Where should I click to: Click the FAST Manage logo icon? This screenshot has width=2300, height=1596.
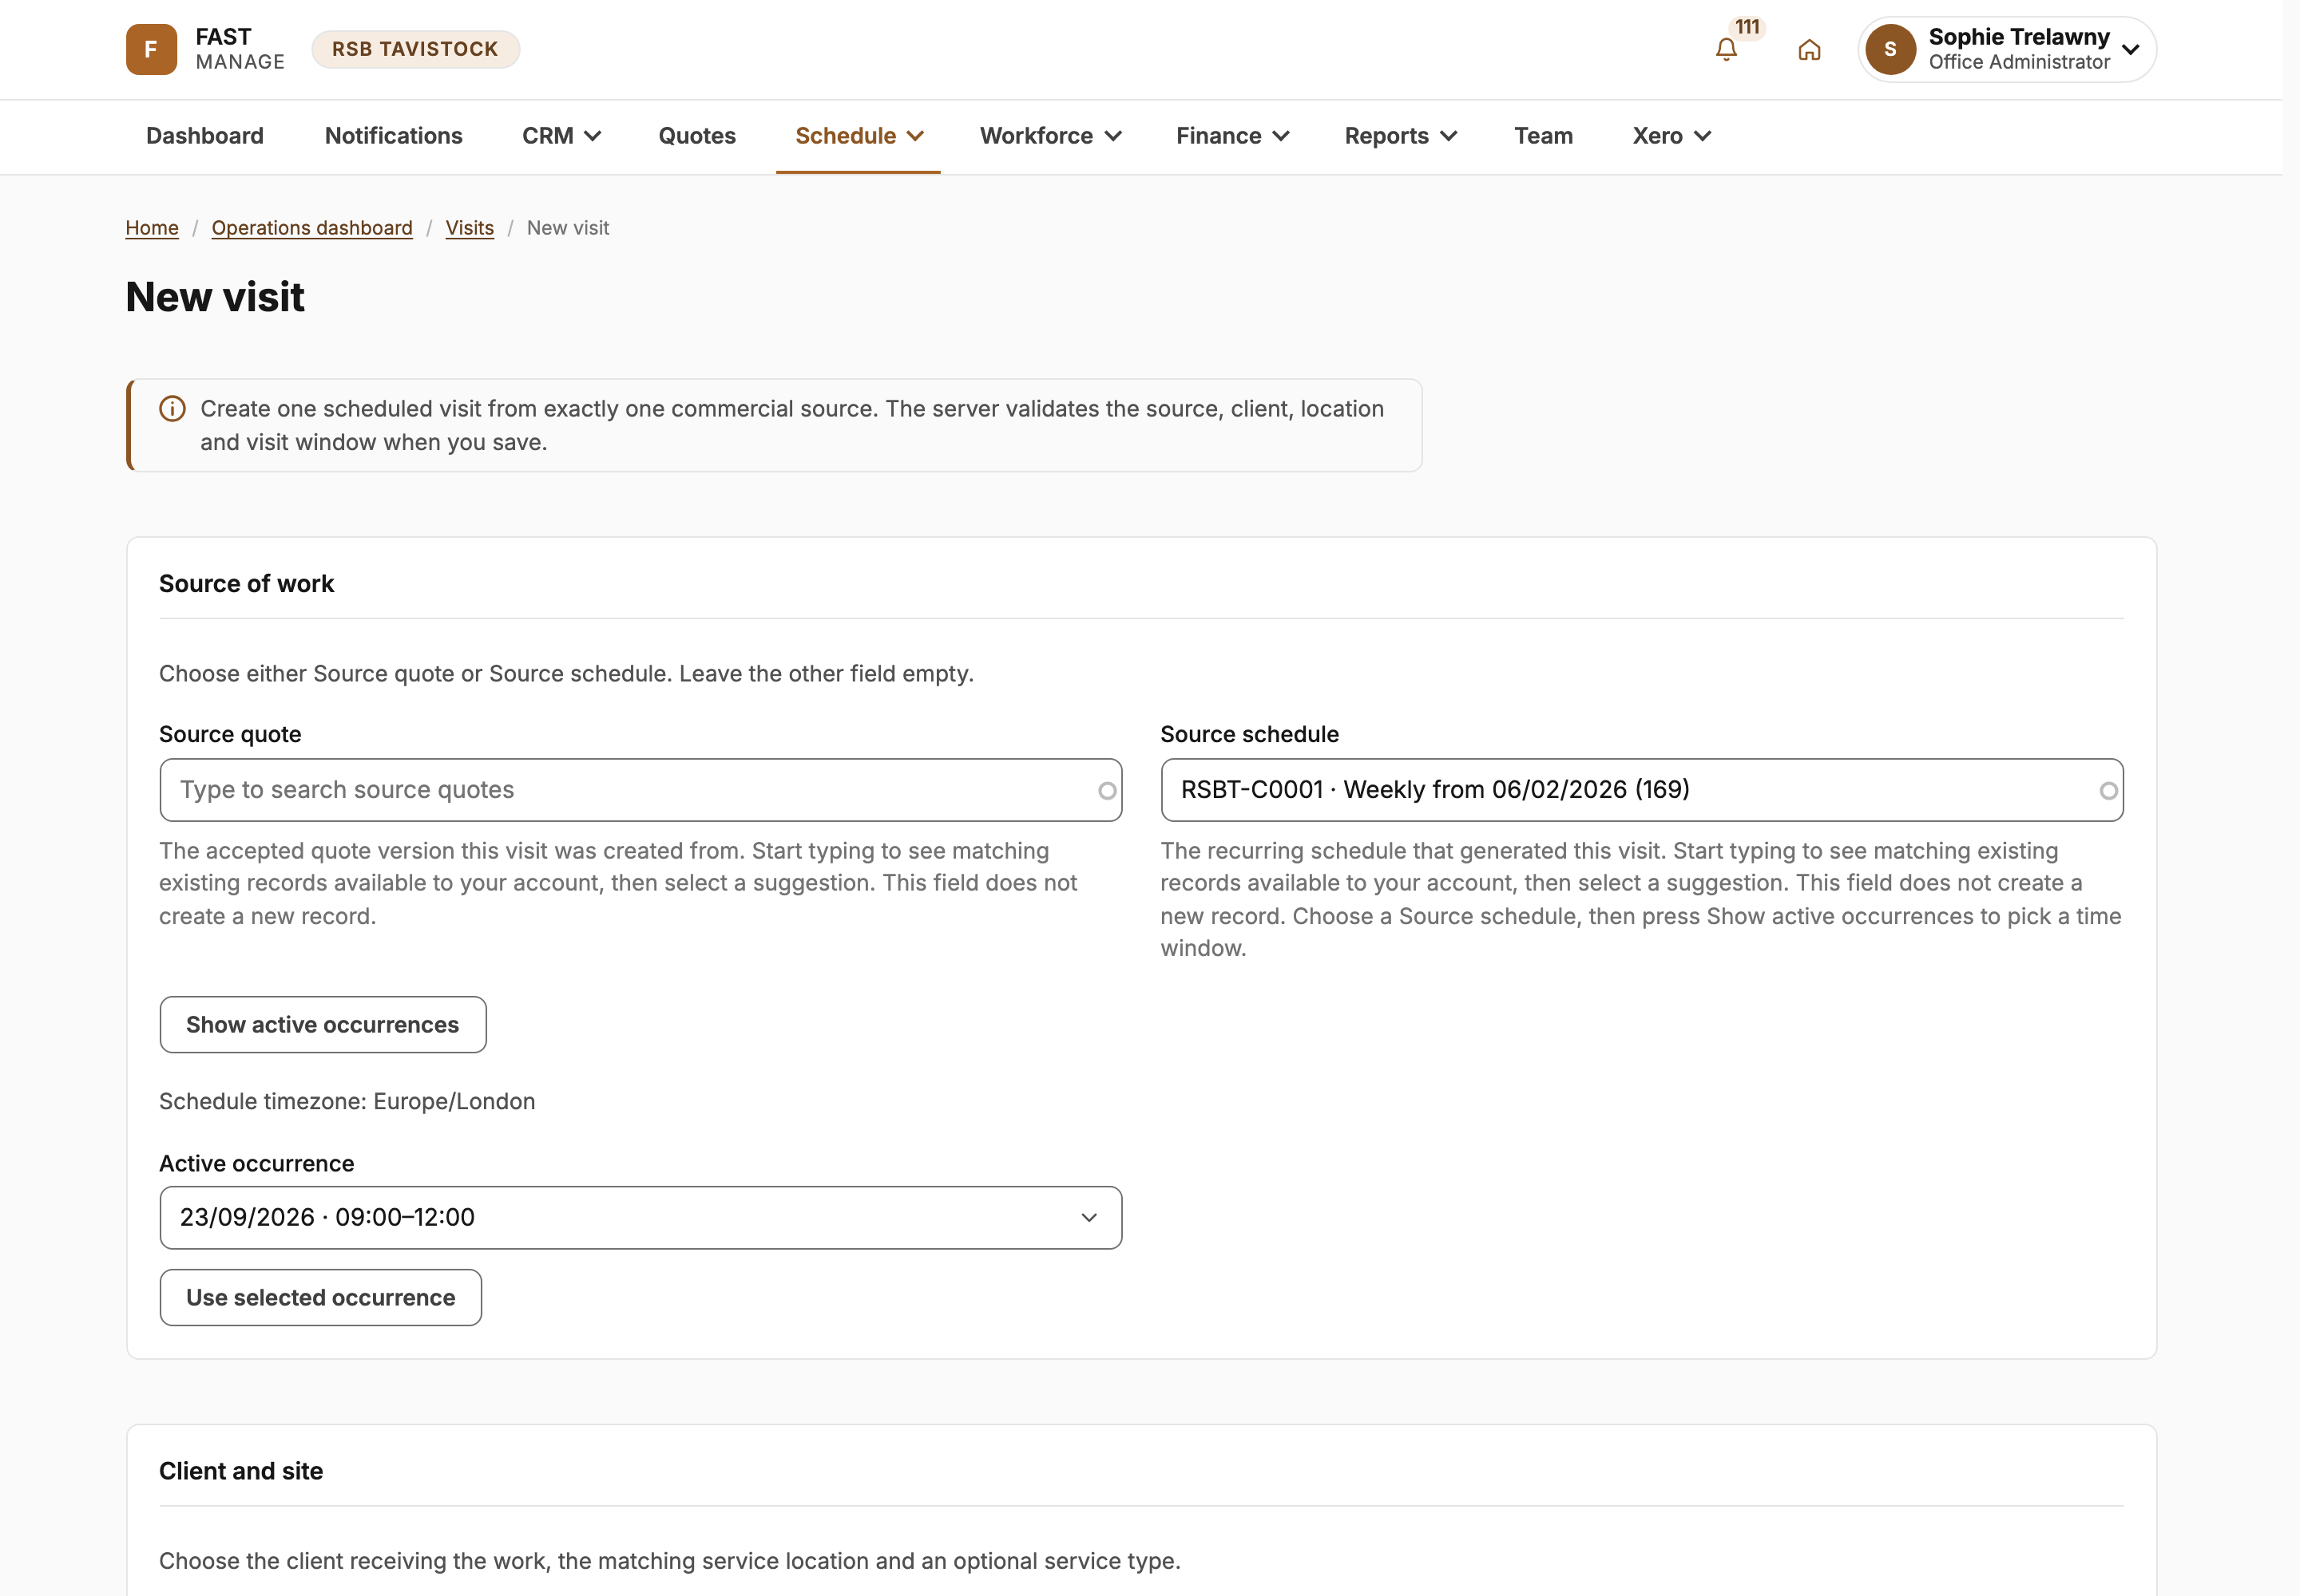coord(151,49)
